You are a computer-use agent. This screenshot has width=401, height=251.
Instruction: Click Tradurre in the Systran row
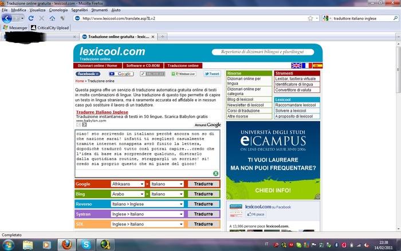(x=203, y=214)
